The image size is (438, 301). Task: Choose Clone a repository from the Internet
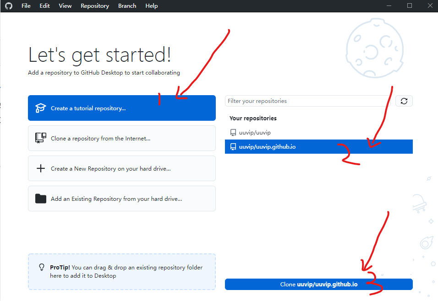122,138
